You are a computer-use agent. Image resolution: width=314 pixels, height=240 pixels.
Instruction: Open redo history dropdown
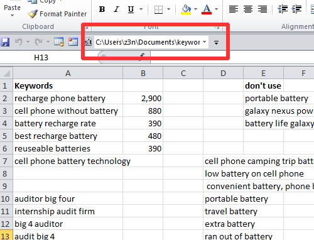coord(48,42)
